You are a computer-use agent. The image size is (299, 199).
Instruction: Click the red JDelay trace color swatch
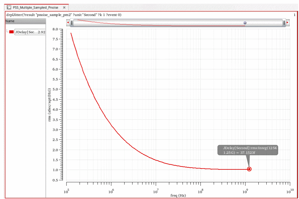(11, 32)
